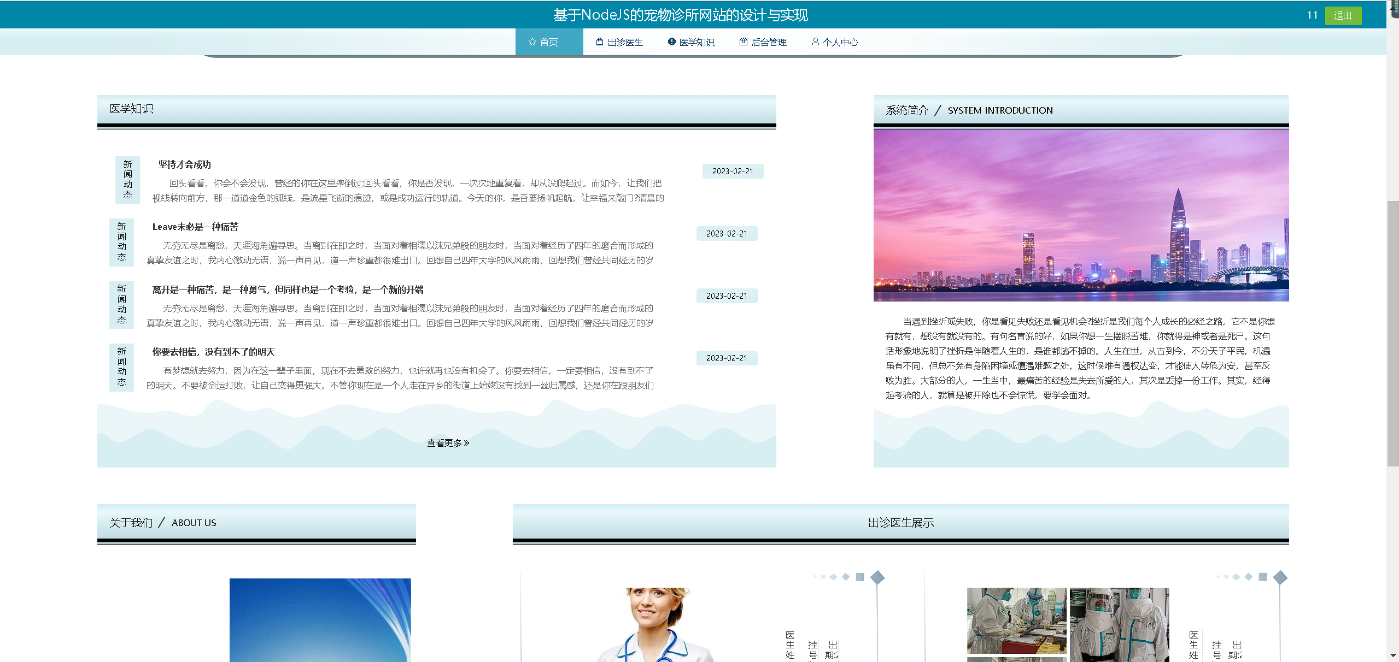Click the 新闻动态 badge beside 坚持才会成功
1399x662 pixels.
[127, 180]
